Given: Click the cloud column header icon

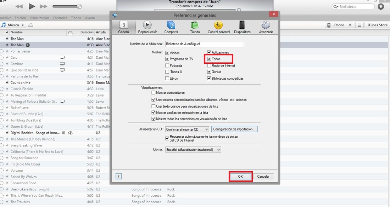Looking at the screenshot, I should [x=71, y=32].
